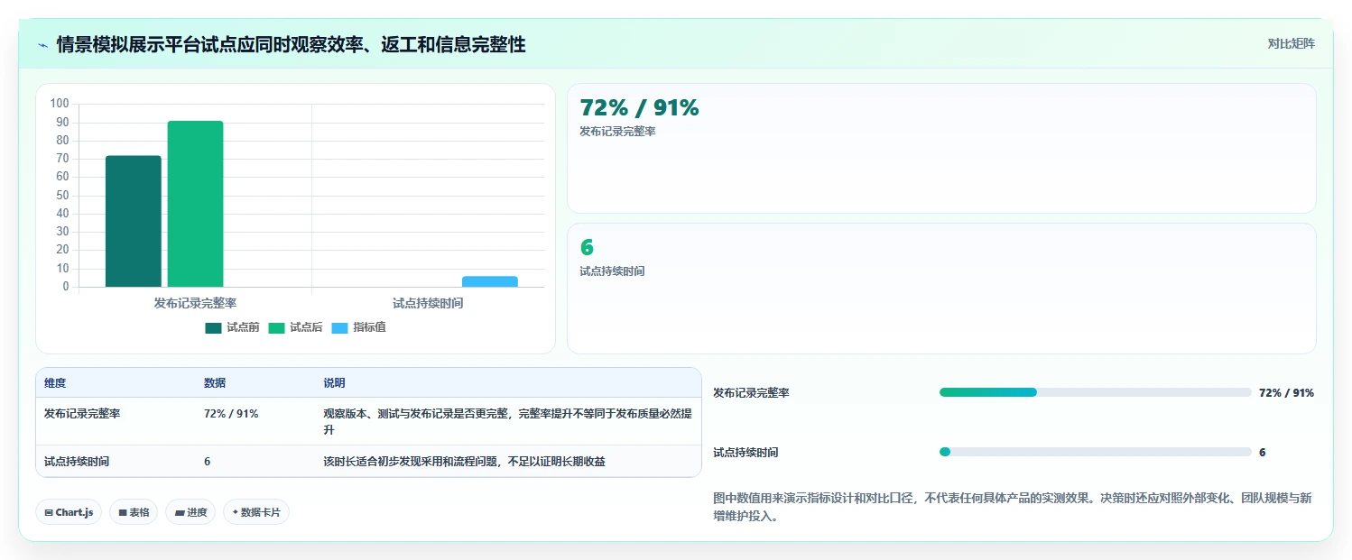
Task: Click the 数据 column header
Action: click(215, 383)
